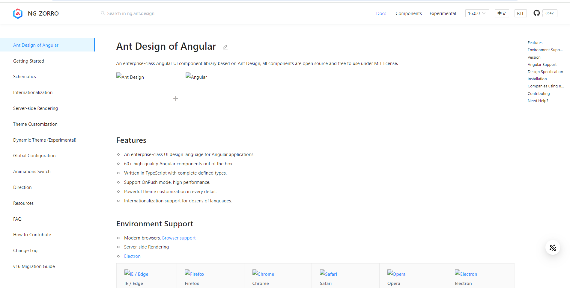
Task: Jump to Installation in the page anchor list
Action: pos(537,79)
